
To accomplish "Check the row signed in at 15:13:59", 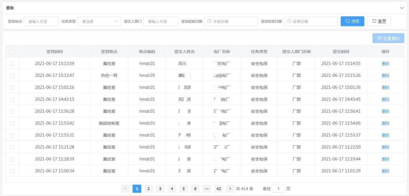I will click(x=12, y=63).
